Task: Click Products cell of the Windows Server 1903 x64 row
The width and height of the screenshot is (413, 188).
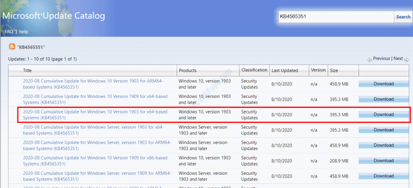Action: 203,130
